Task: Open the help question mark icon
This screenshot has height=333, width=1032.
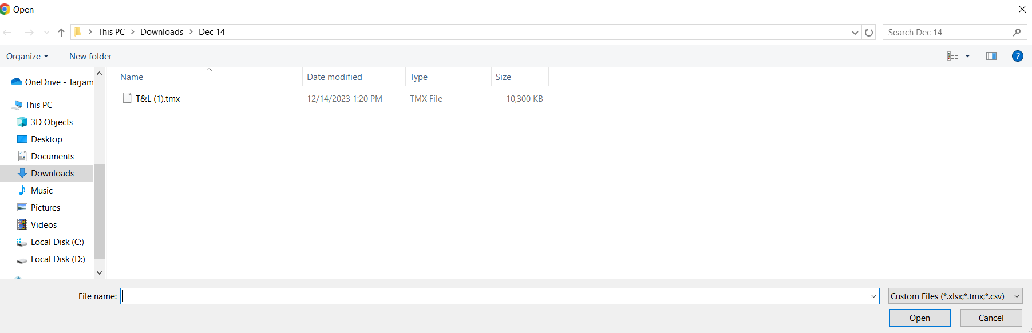Action: click(1017, 56)
